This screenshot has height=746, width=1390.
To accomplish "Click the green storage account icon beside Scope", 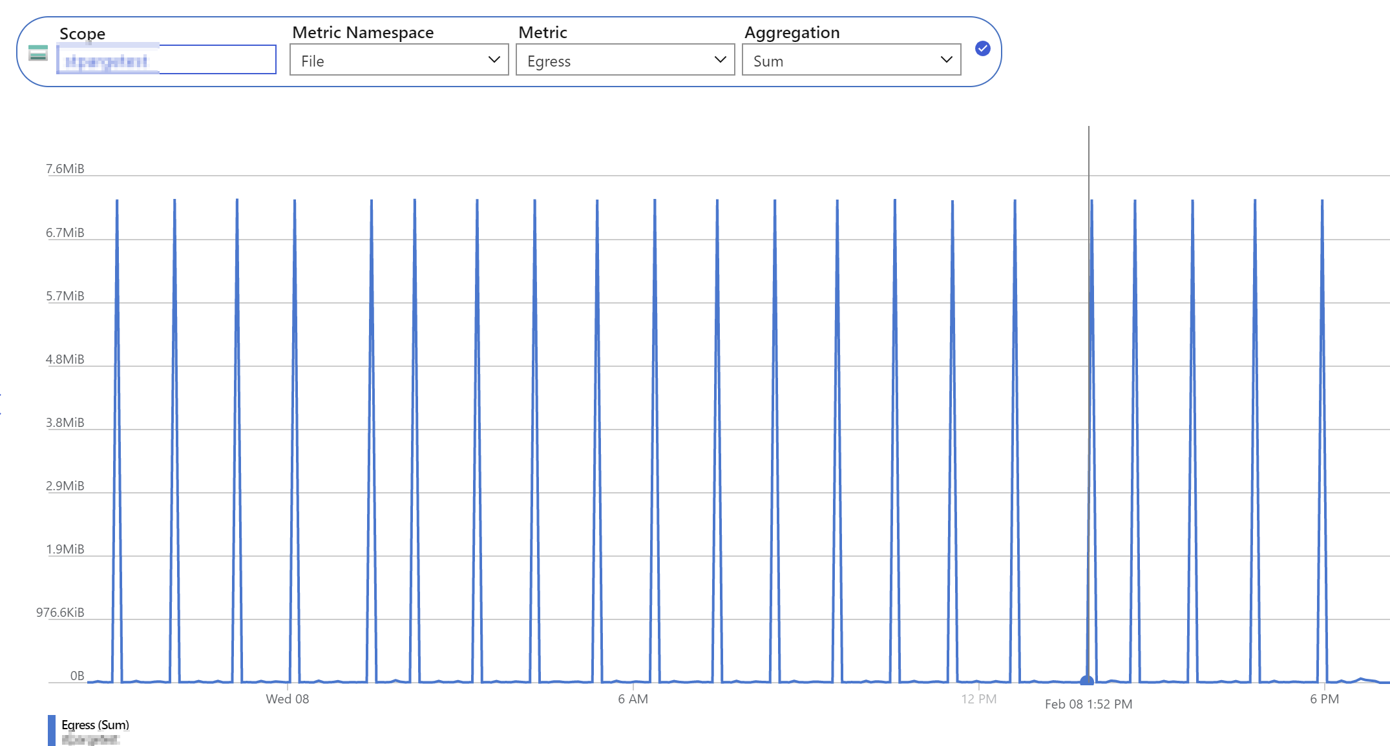I will pyautogui.click(x=38, y=54).
